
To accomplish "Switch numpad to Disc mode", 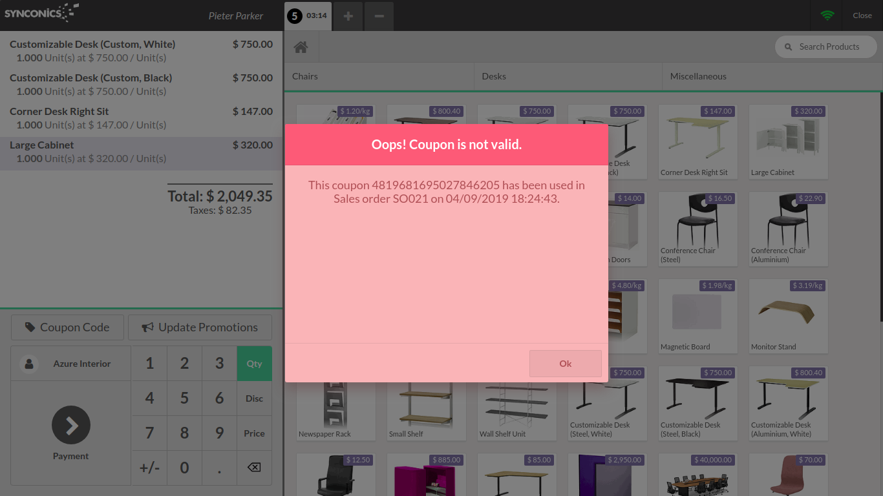I will tap(254, 398).
